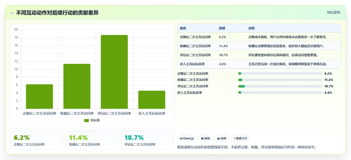Click x-axis label 收藏后二次主页访问率
Viewport: 351px width, 160px height.
(77, 113)
